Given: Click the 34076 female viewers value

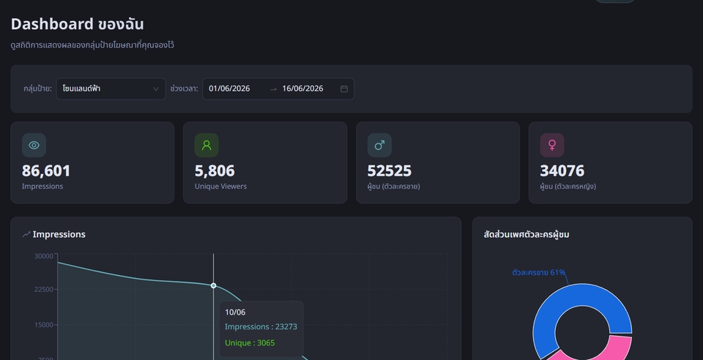Looking at the screenshot, I should (x=562, y=170).
